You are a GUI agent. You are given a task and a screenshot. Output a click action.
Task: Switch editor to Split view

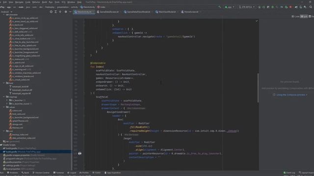[x=304, y=16]
